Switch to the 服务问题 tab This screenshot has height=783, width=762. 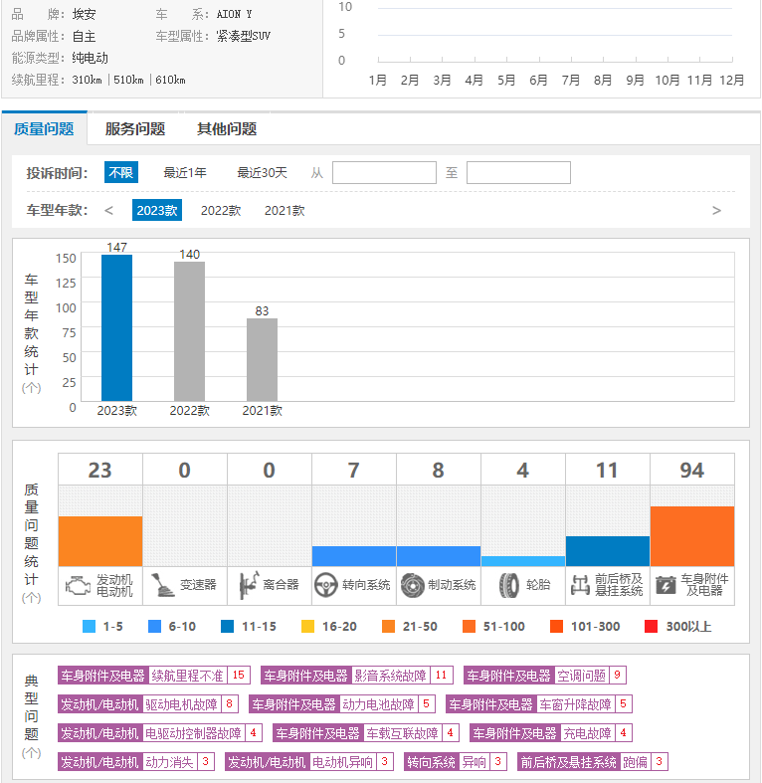click(x=135, y=129)
